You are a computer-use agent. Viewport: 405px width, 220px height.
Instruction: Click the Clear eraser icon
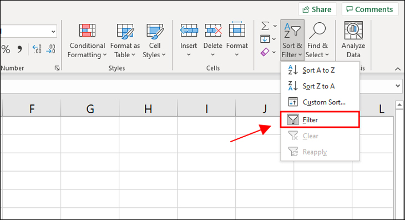265,52
